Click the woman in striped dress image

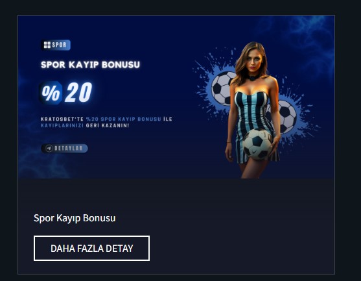(252, 110)
